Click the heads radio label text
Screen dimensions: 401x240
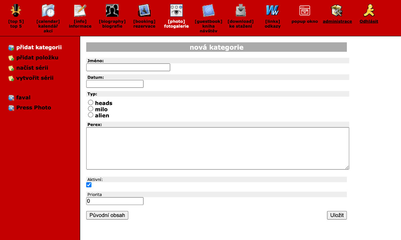[x=104, y=103]
